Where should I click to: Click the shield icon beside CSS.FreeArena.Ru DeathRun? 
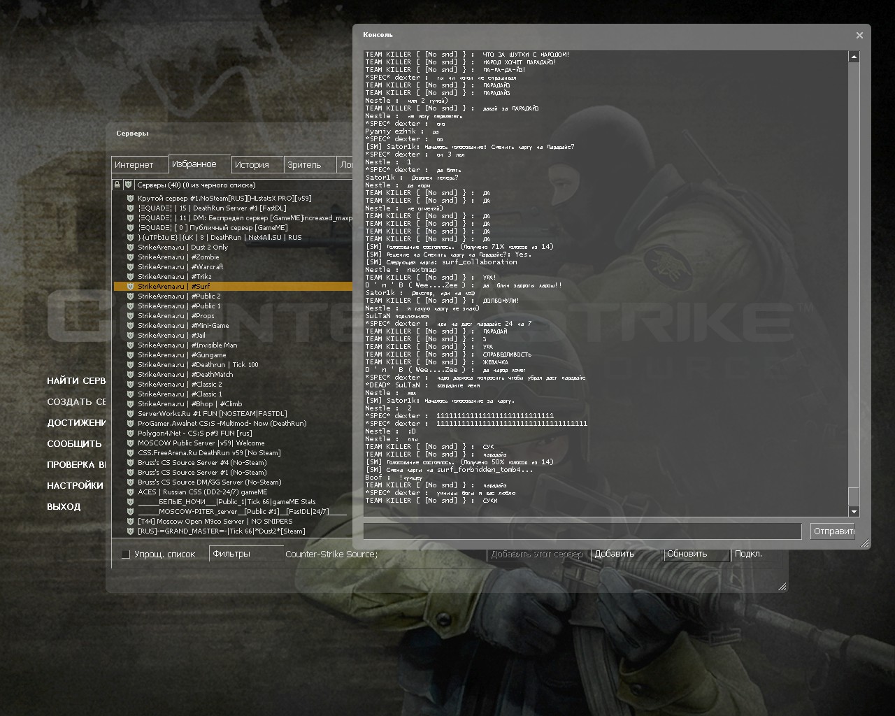(x=130, y=453)
